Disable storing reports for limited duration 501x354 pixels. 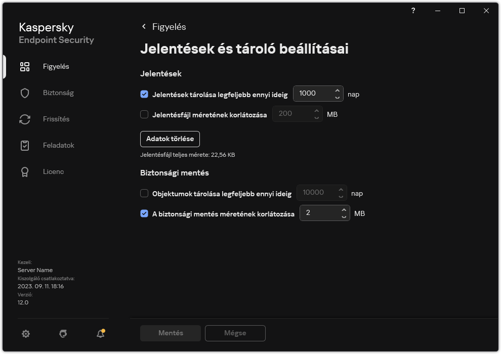[x=144, y=94]
